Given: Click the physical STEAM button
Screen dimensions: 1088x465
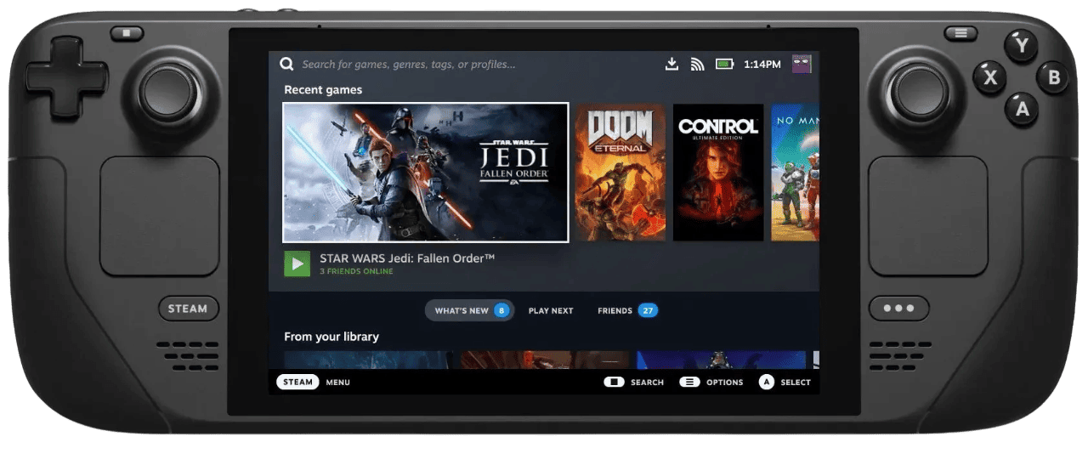Looking at the screenshot, I should point(188,309).
